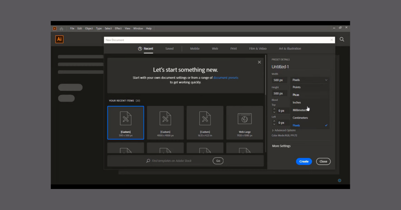Click the search magnifier icon at top right
Screen dimensions: 401x210
click(342, 39)
